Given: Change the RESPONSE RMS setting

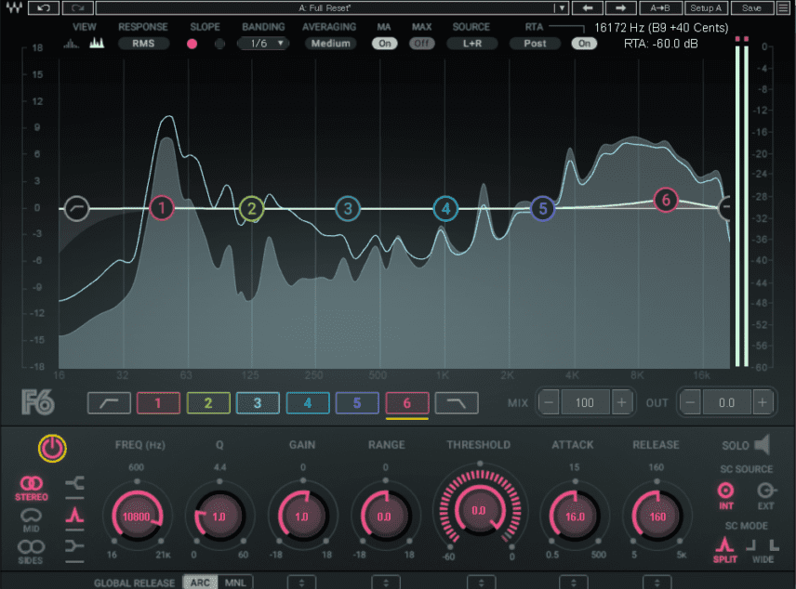Looking at the screenshot, I should pos(143,44).
